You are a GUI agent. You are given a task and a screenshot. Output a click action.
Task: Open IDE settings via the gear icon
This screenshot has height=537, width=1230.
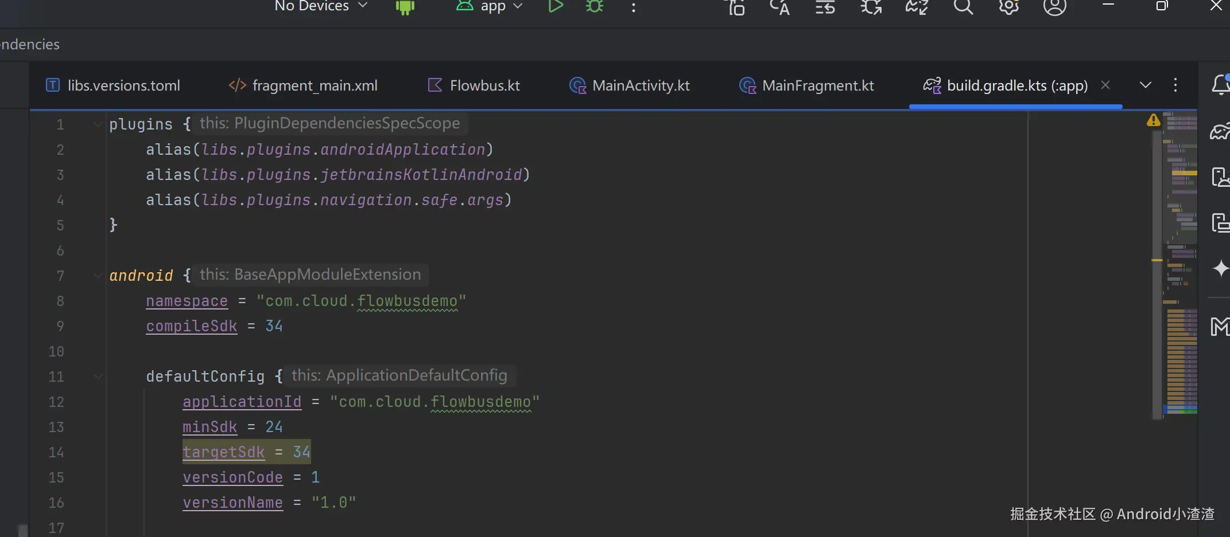1008,7
